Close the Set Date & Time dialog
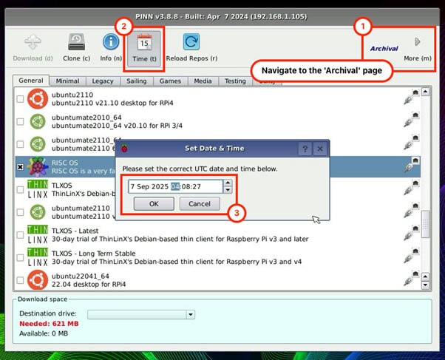The height and width of the screenshot is (360, 445). point(320,149)
